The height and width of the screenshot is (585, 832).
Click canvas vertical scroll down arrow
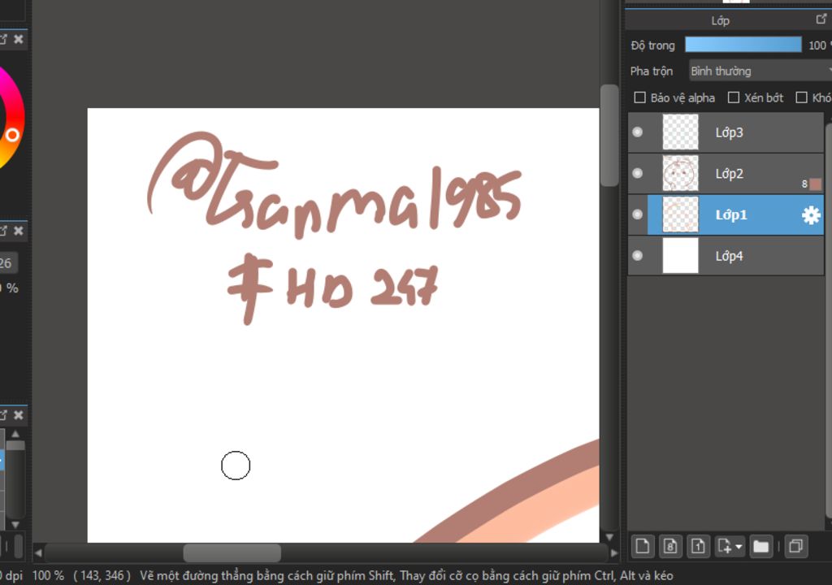tap(609, 537)
